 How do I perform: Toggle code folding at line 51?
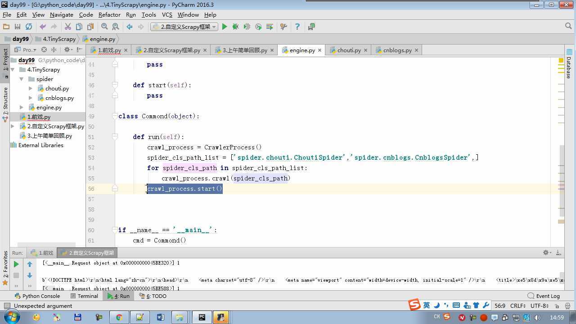pos(115,137)
